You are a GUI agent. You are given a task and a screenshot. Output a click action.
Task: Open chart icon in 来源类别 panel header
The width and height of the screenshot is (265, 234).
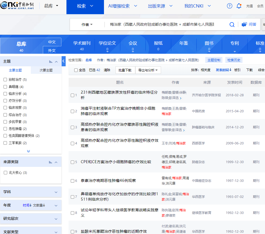tap(51, 162)
